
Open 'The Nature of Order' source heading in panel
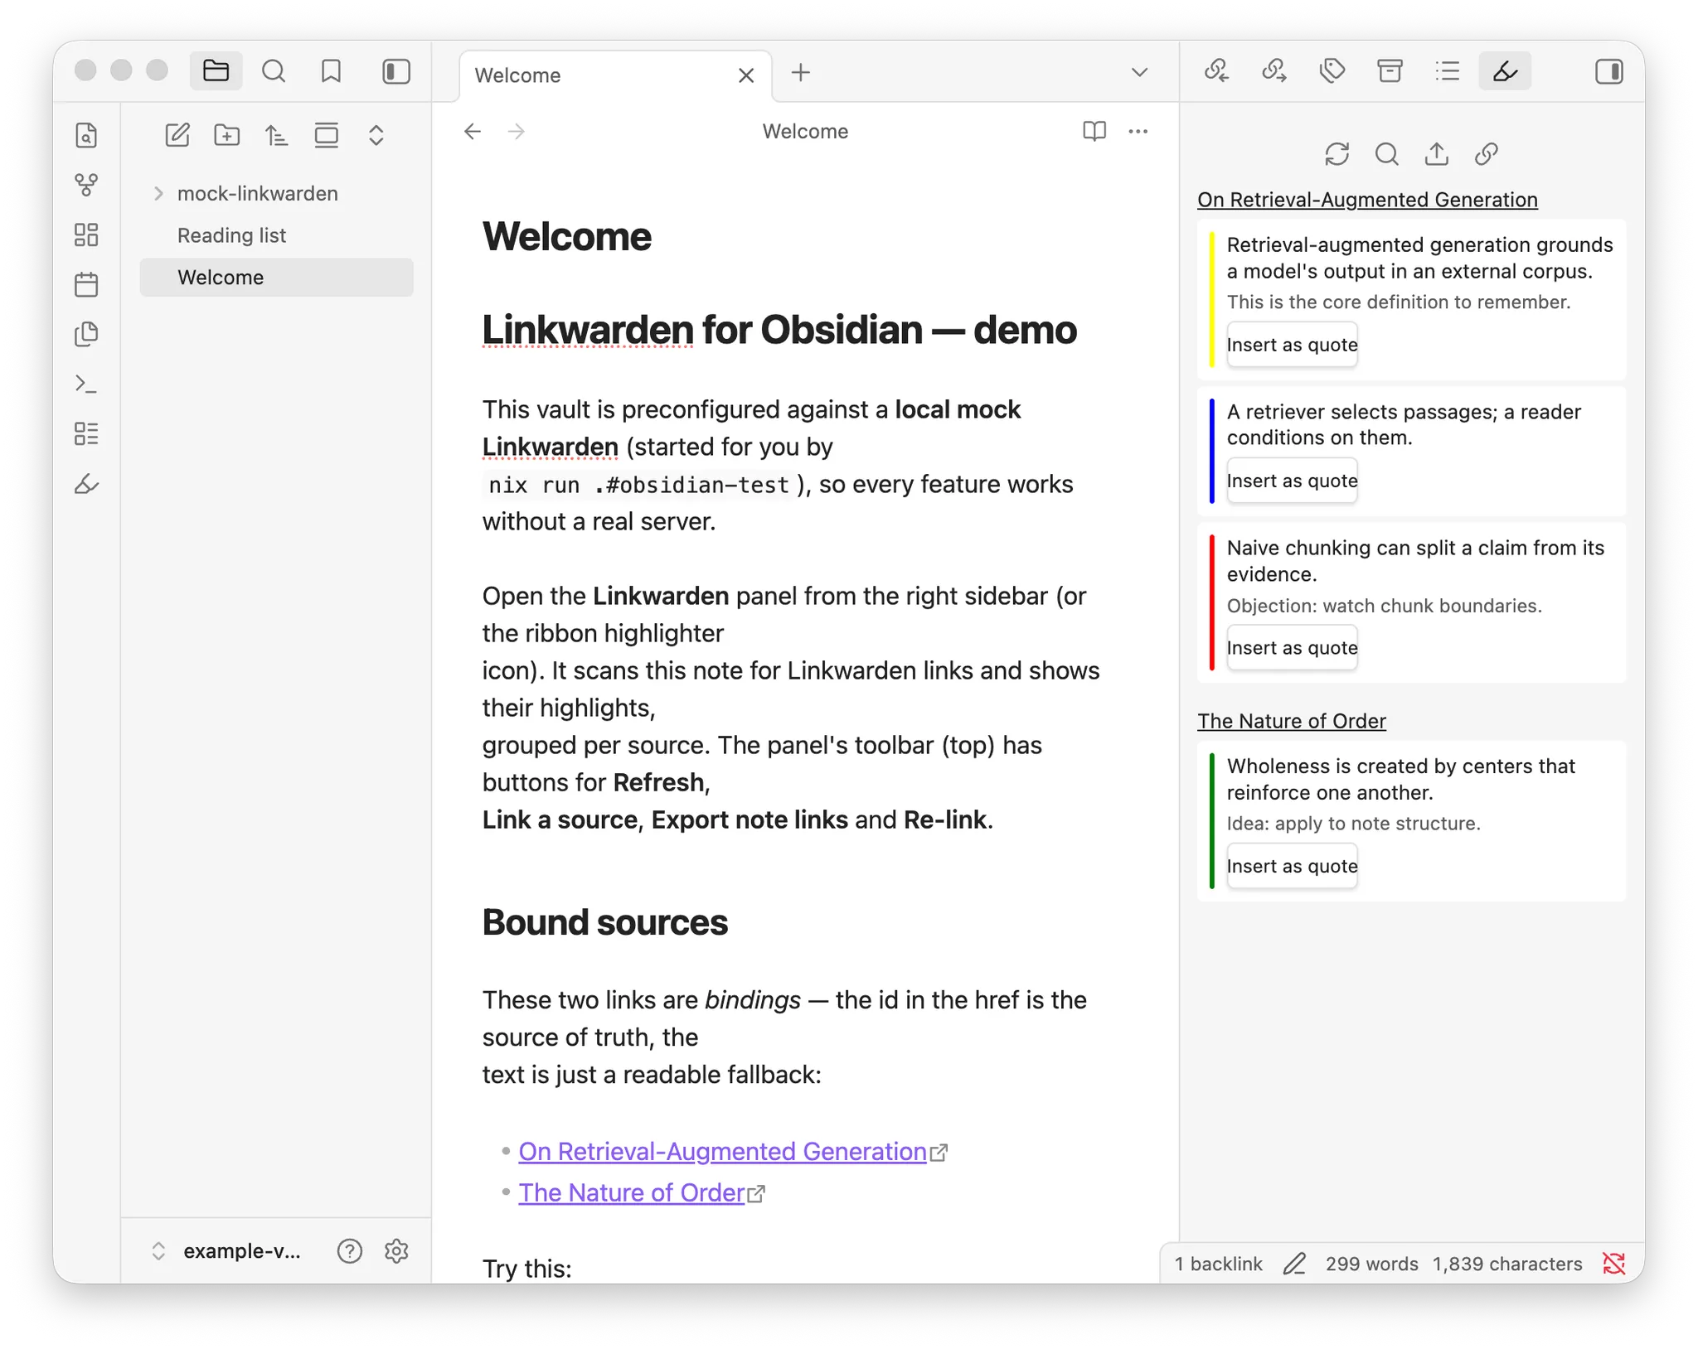[1292, 722]
